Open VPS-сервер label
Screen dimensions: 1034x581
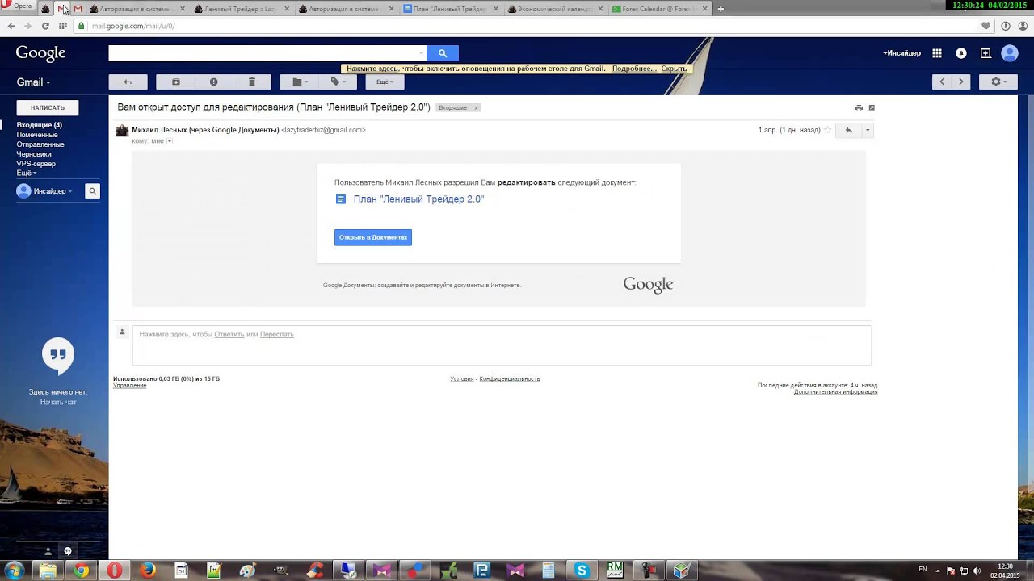click(36, 164)
